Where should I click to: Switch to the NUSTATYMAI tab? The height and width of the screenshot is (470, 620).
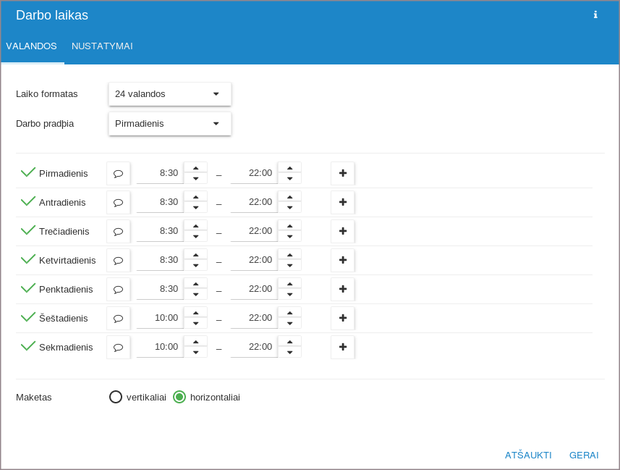point(102,46)
